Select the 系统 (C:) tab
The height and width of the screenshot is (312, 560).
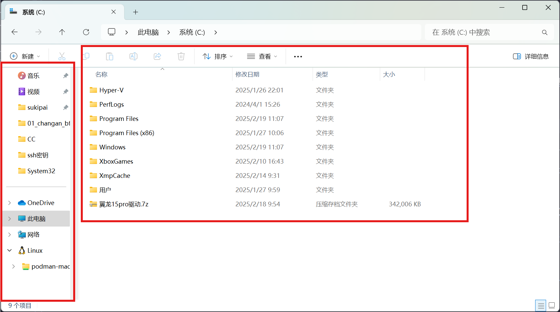pyautogui.click(x=65, y=12)
